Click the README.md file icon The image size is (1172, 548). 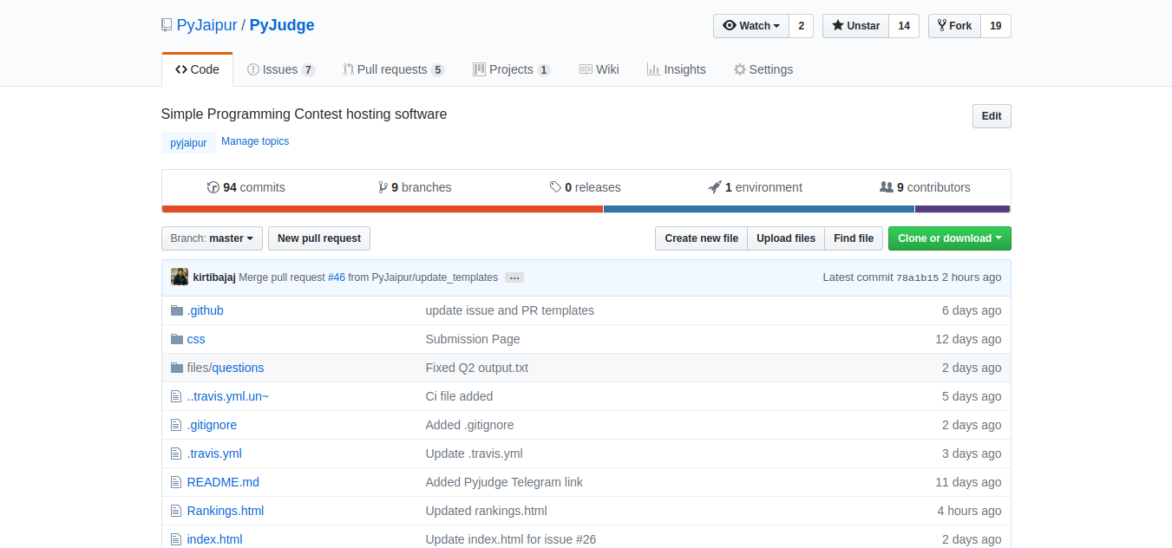point(176,482)
